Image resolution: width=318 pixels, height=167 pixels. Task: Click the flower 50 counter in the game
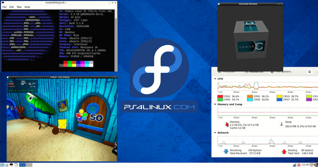(90, 116)
